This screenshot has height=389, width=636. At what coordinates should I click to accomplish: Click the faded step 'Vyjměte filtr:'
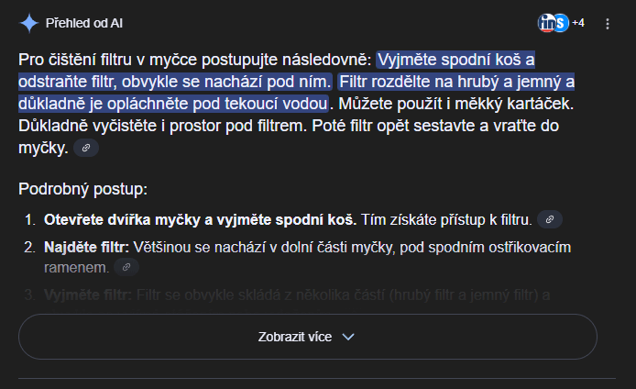pyautogui.click(x=87, y=295)
